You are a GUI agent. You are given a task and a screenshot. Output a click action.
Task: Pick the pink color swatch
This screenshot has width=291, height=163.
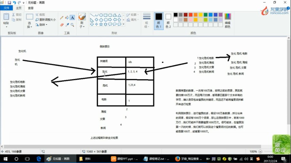click(x=190, y=20)
